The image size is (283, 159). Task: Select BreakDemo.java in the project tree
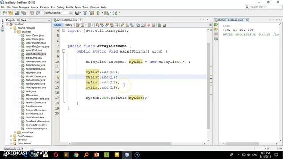tap(34, 58)
